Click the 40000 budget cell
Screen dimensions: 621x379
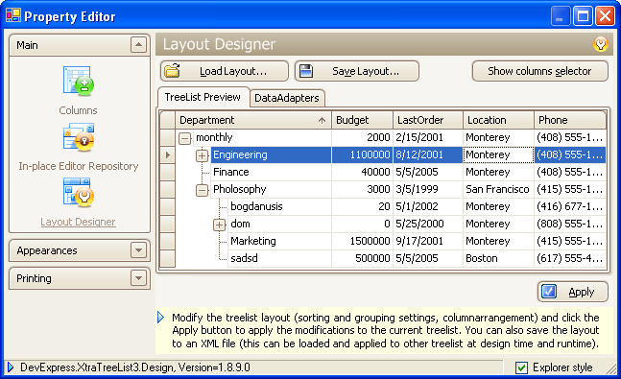(x=363, y=173)
